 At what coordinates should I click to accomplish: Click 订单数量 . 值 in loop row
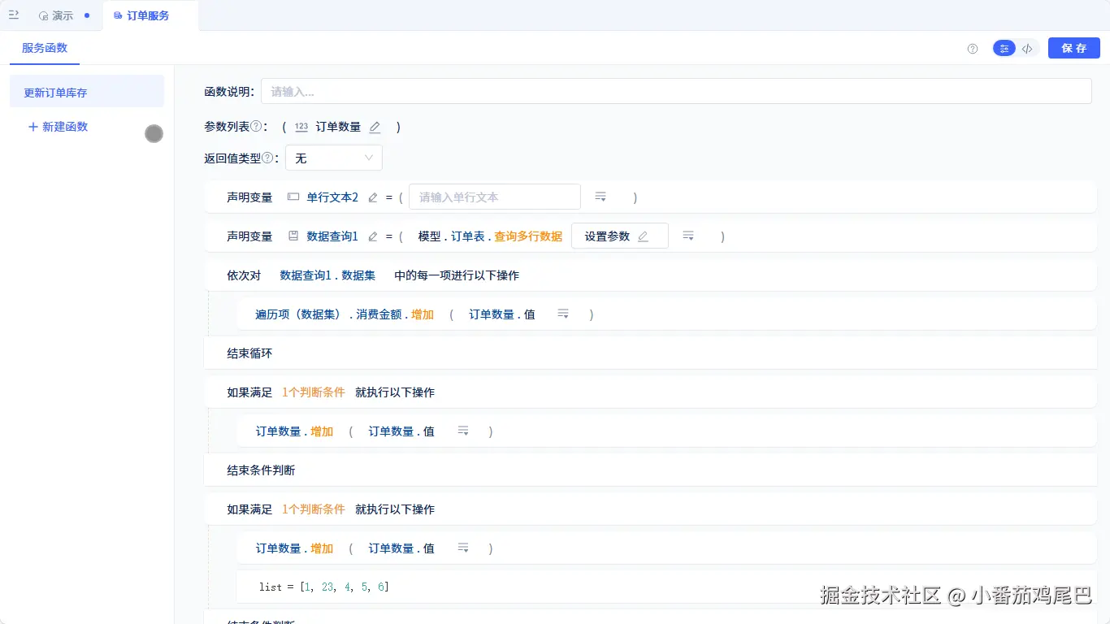(x=502, y=314)
